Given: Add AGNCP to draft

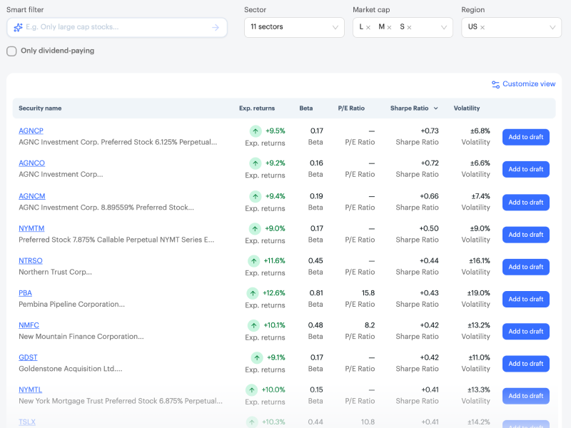Looking at the screenshot, I should point(526,137).
